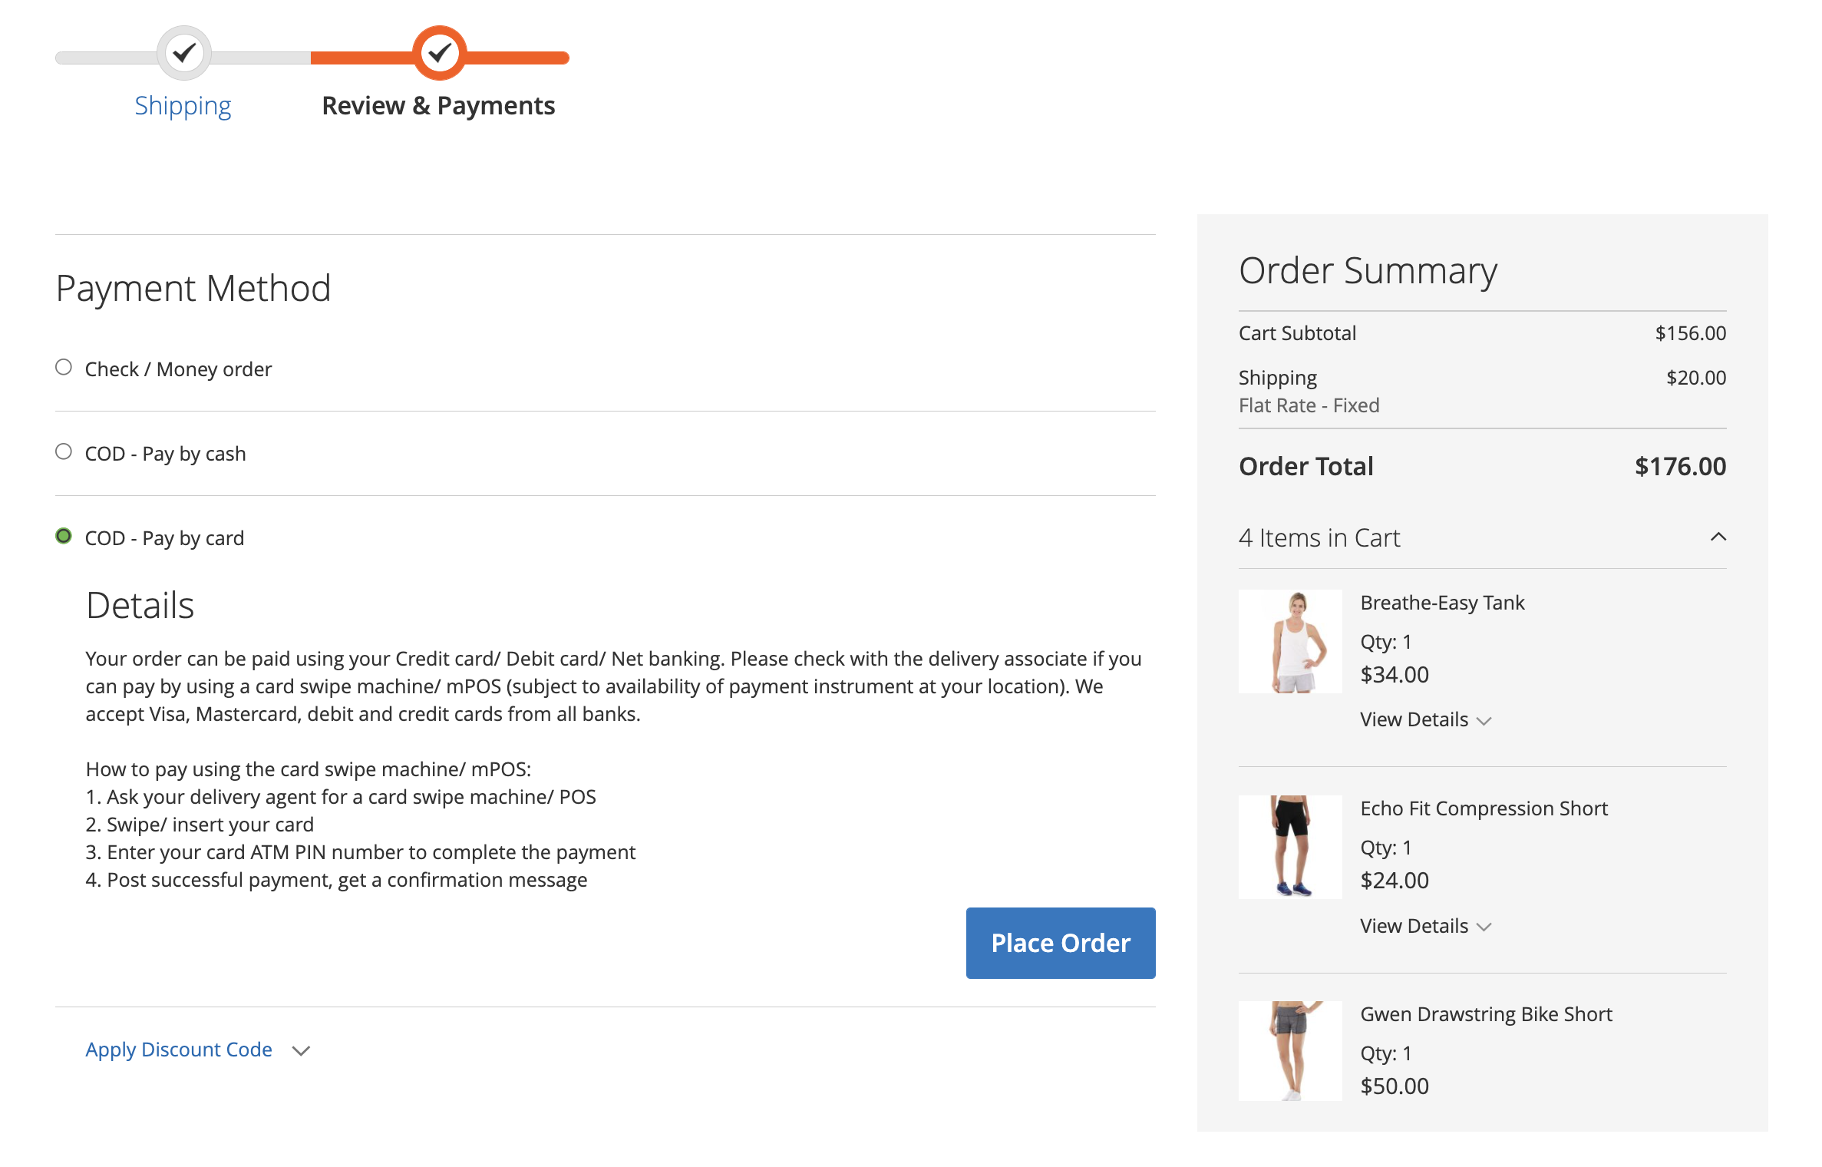Click the Breathe-Easy Tank product thumbnail
The image size is (1822, 1167).
1289,641
